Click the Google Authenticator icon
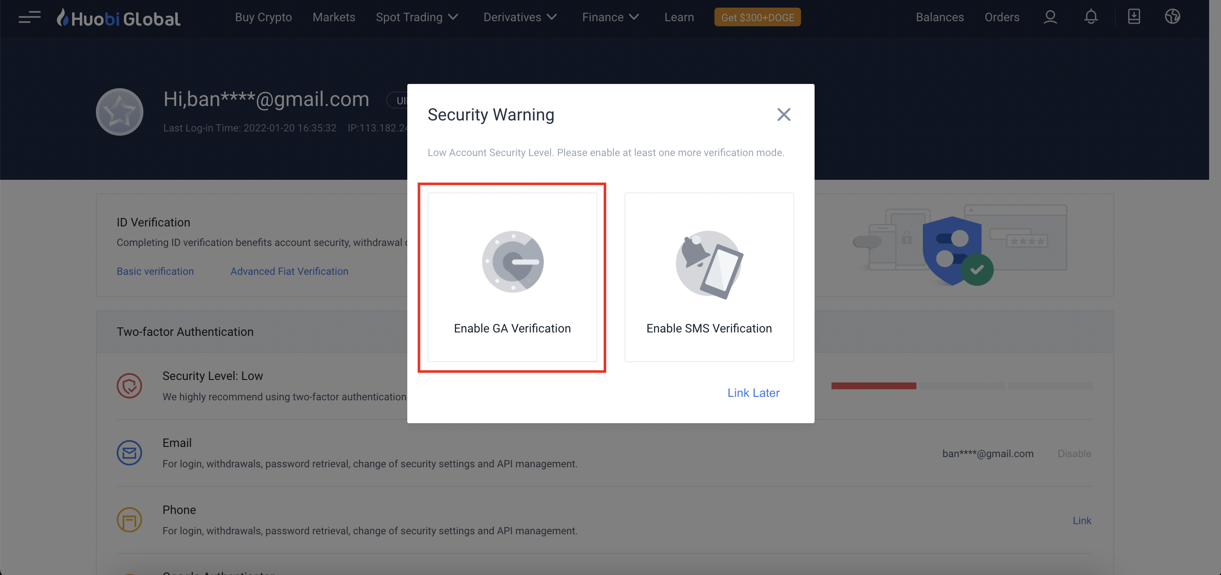This screenshot has width=1221, height=575. [x=512, y=262]
